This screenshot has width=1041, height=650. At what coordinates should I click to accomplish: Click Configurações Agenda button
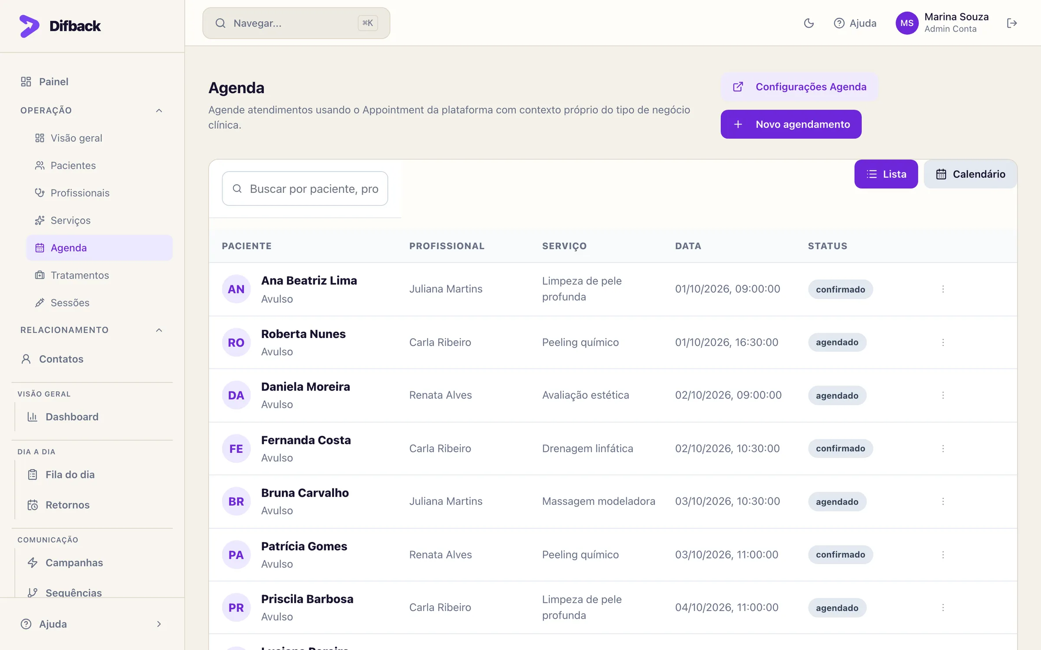pyautogui.click(x=799, y=87)
